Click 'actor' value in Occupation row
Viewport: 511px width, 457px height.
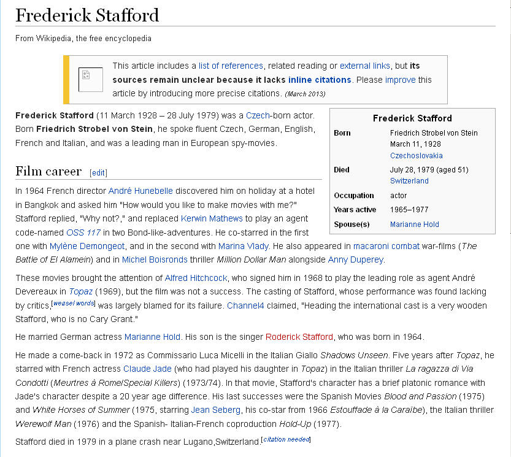pyautogui.click(x=399, y=196)
